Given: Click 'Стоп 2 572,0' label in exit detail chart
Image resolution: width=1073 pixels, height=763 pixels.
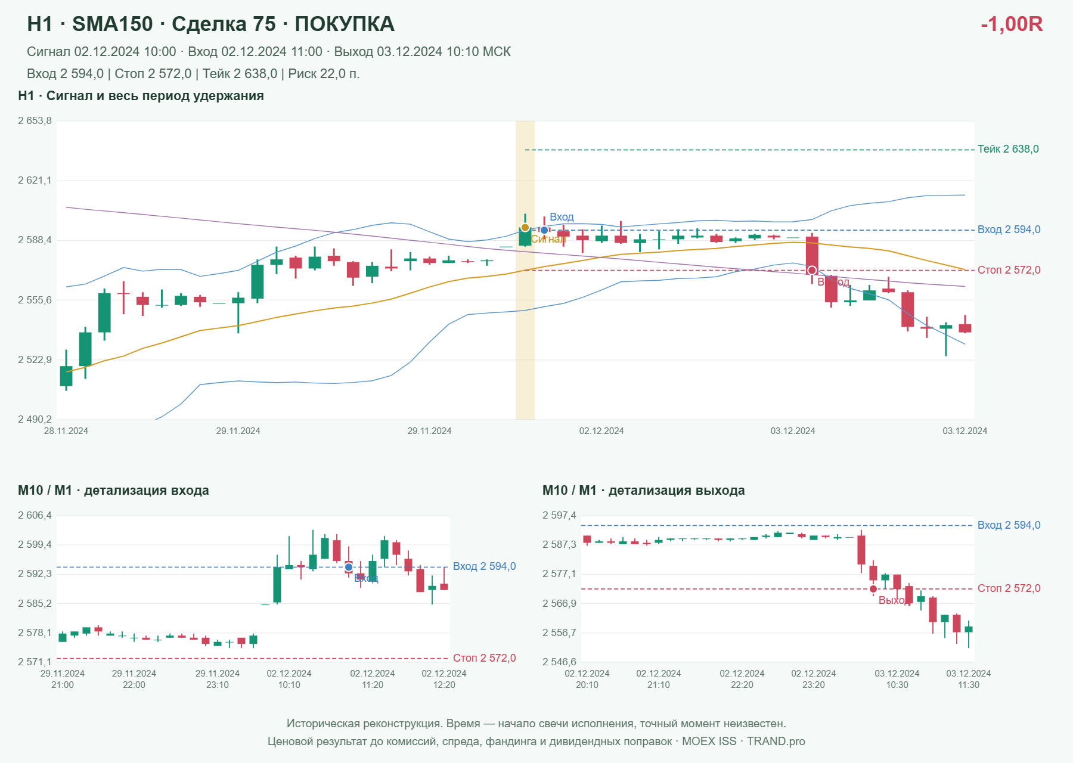Looking at the screenshot, I should point(1009,588).
